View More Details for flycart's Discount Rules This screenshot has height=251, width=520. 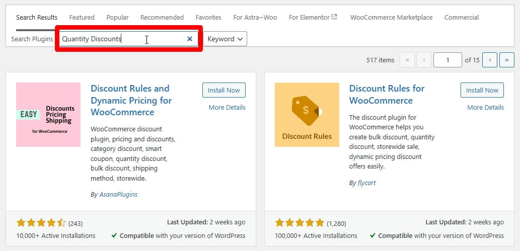point(485,108)
